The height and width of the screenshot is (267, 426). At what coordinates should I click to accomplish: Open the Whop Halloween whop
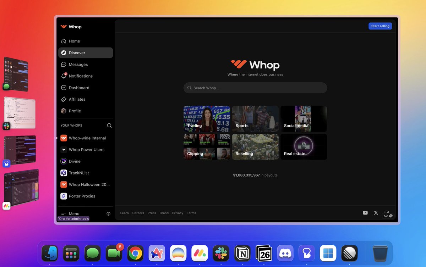point(86,184)
